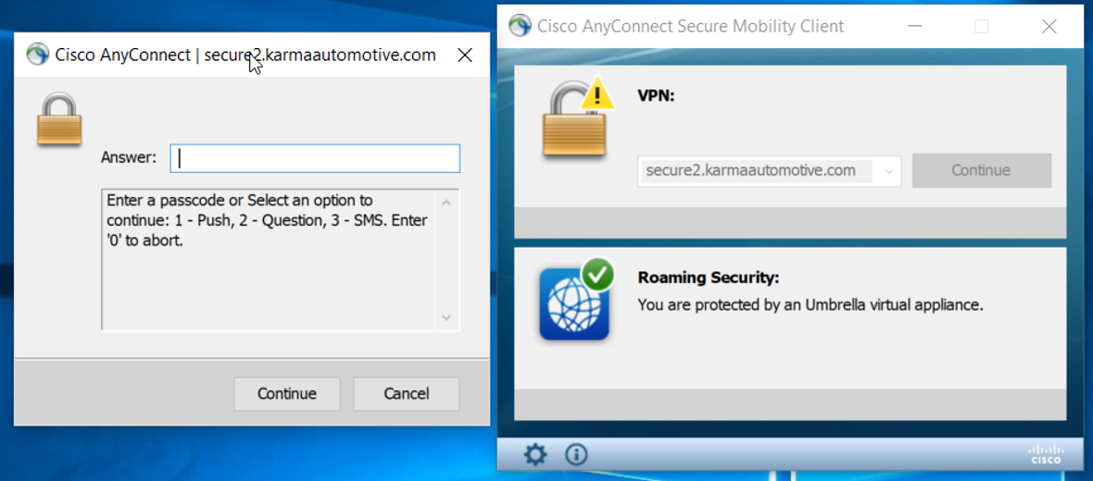Open AnyConnect settings gear
1093x481 pixels.
[535, 454]
